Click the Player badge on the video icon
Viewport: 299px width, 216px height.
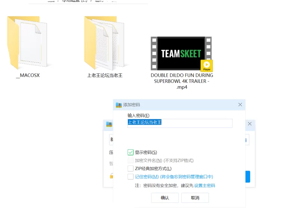point(207,66)
